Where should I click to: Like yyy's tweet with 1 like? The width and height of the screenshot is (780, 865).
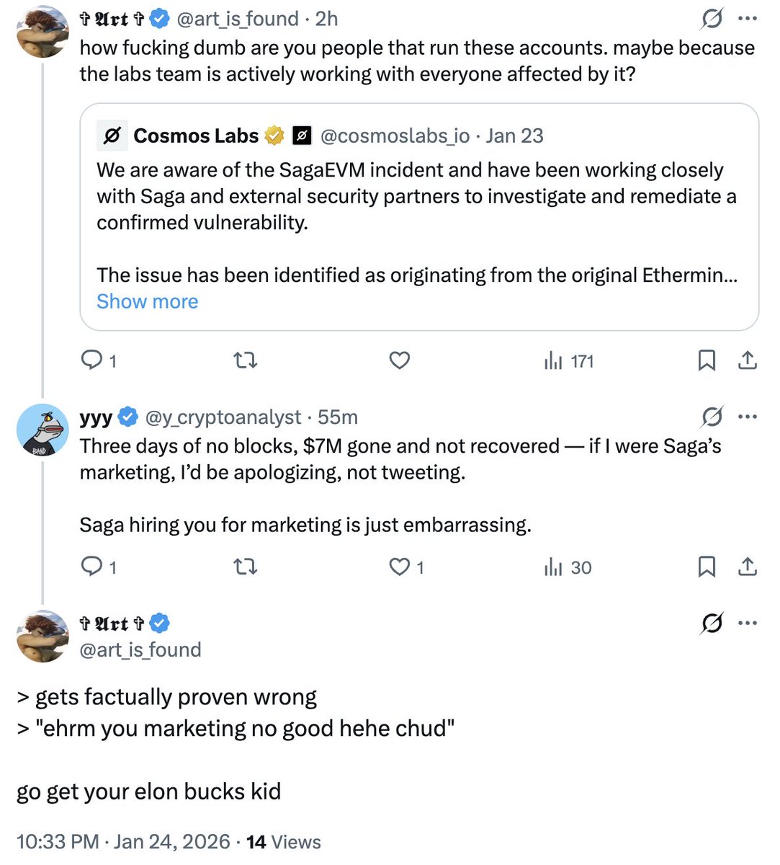400,567
